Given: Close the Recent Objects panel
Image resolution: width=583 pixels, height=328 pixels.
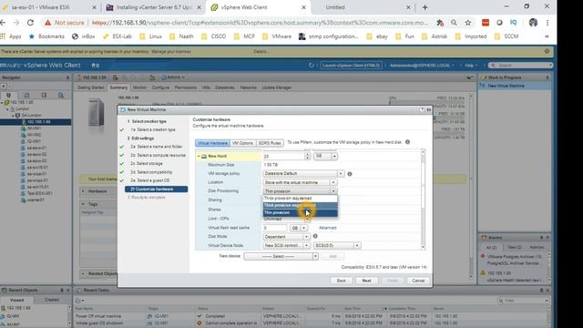Looking at the screenshot, I should click(x=67, y=290).
